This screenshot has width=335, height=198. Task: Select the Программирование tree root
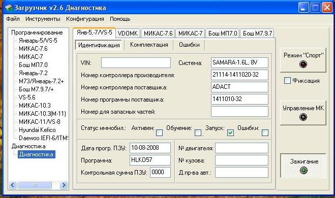coord(37,32)
